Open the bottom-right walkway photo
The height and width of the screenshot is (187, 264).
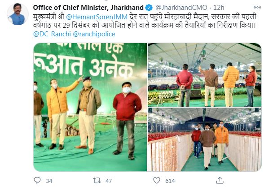coord(204,139)
